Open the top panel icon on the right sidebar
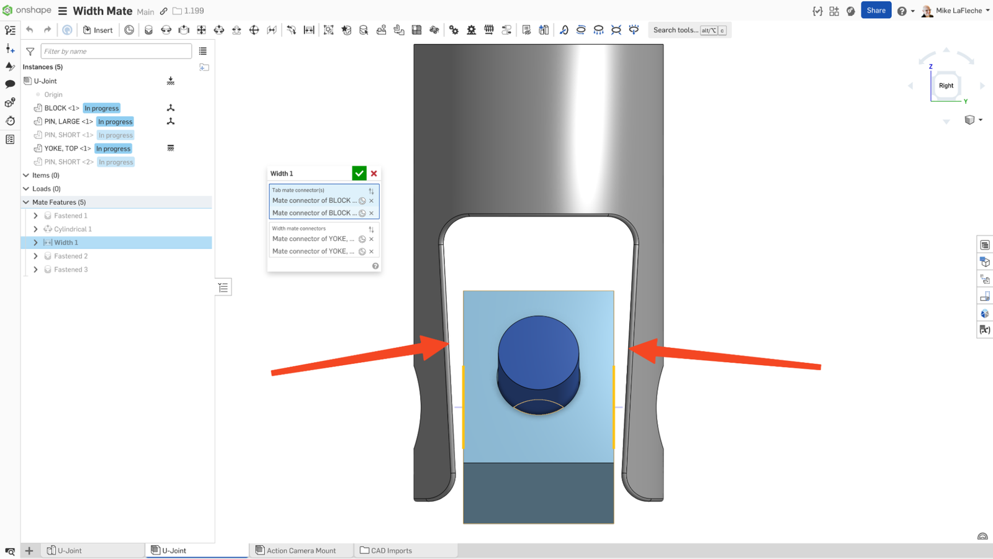The width and height of the screenshot is (993, 559). tap(984, 245)
